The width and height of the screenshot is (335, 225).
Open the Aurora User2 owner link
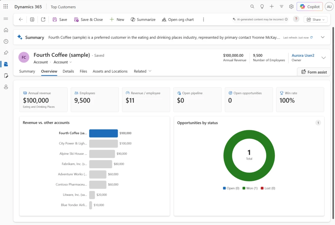point(303,55)
